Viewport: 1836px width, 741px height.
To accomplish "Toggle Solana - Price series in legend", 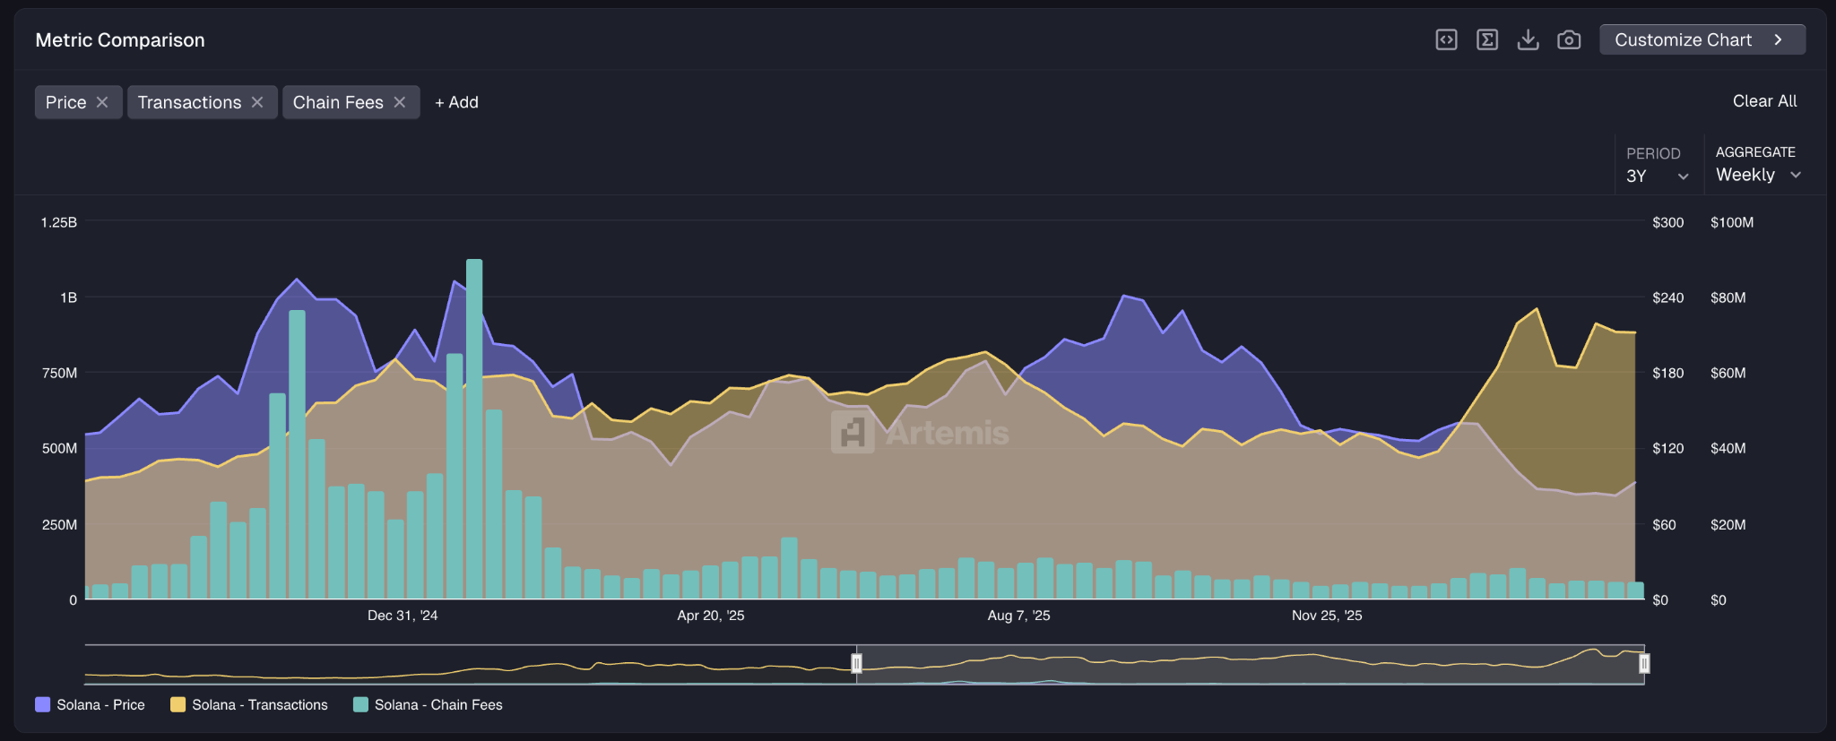I will 90,705.
